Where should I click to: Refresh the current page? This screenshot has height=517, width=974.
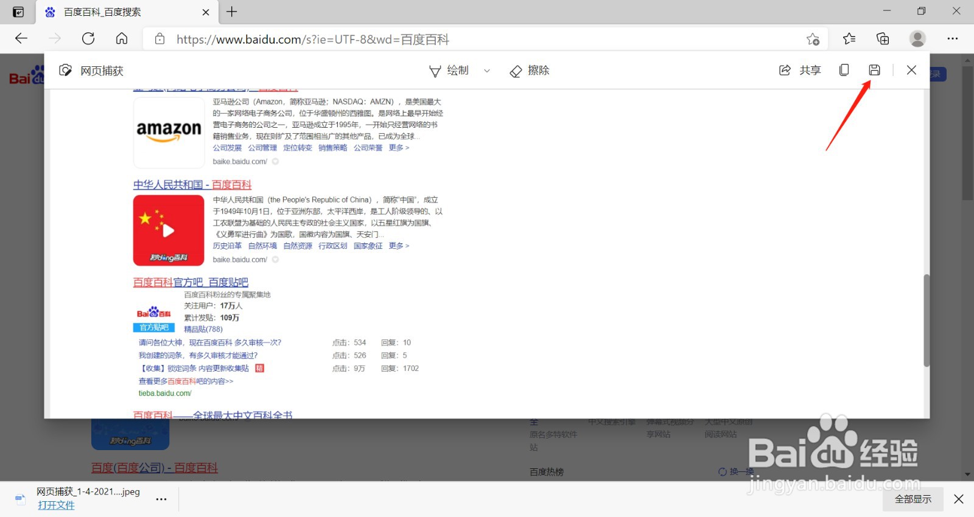point(88,39)
